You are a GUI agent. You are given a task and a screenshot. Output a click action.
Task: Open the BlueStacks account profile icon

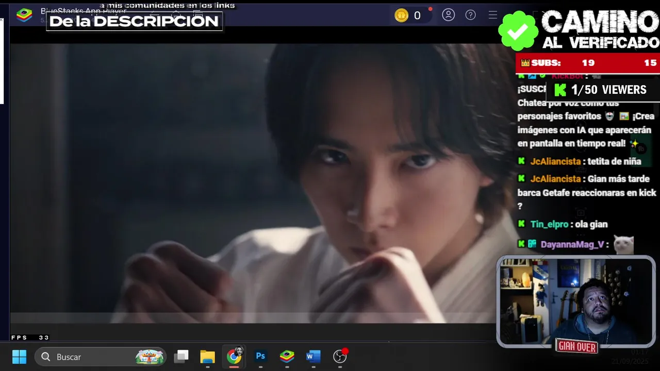449,15
